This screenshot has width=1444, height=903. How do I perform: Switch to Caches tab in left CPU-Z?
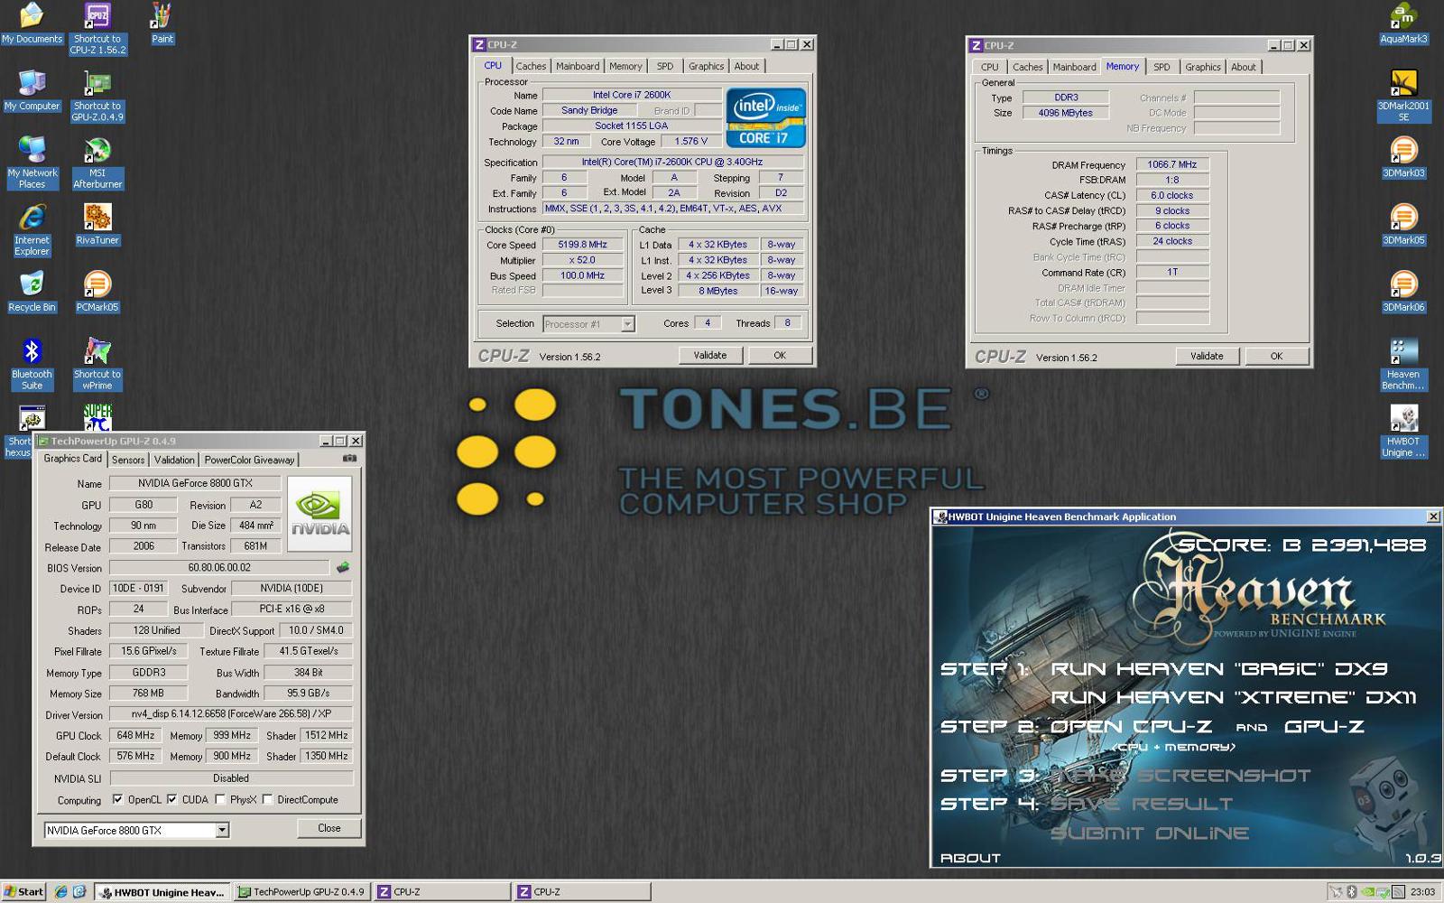(x=531, y=66)
